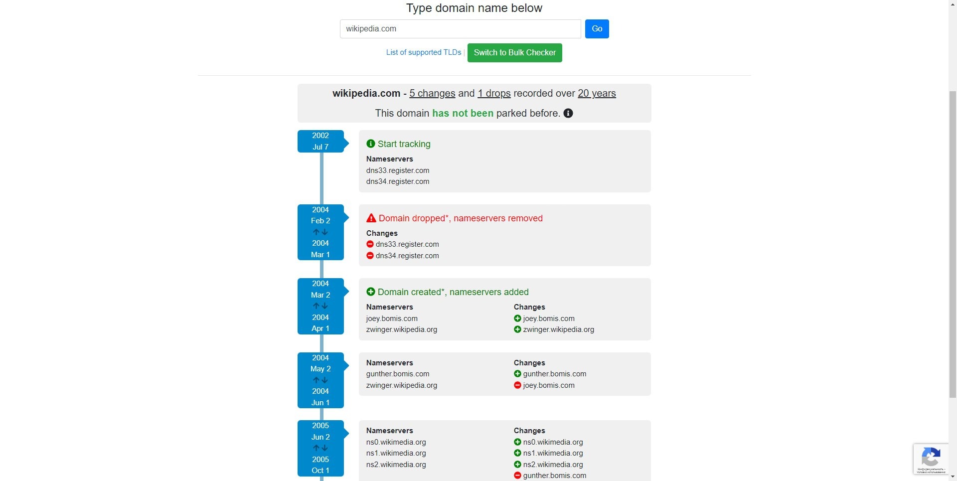
Task: Click dns34.register.com in the Start tracking card
Action: [x=398, y=181]
